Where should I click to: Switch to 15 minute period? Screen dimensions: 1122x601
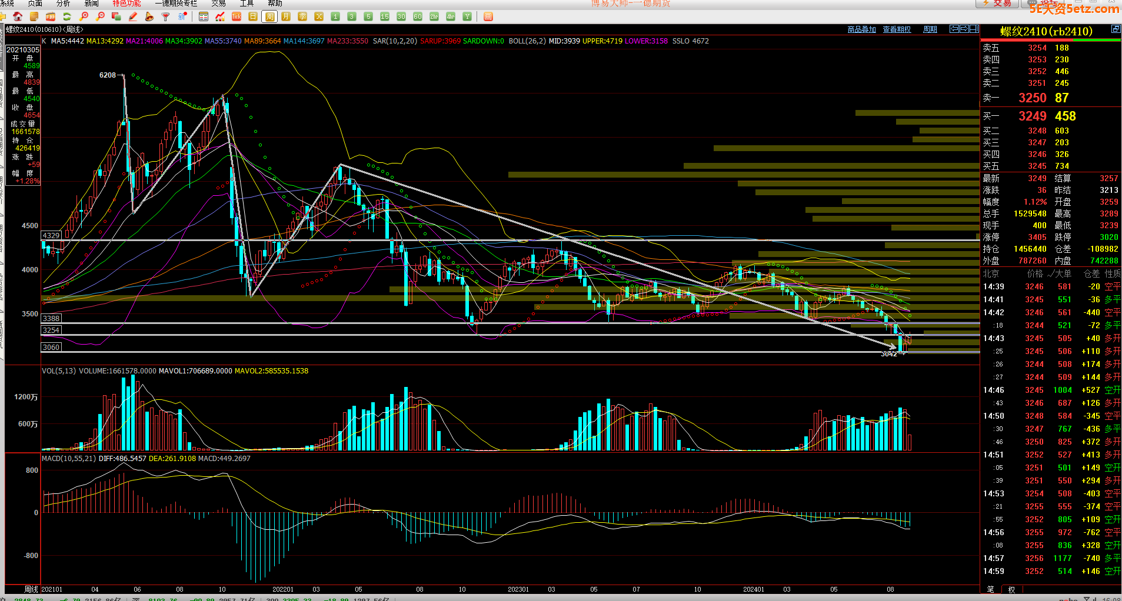[x=385, y=16]
